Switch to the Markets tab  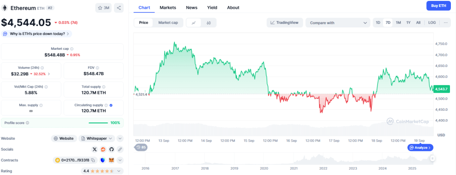pos(168,7)
